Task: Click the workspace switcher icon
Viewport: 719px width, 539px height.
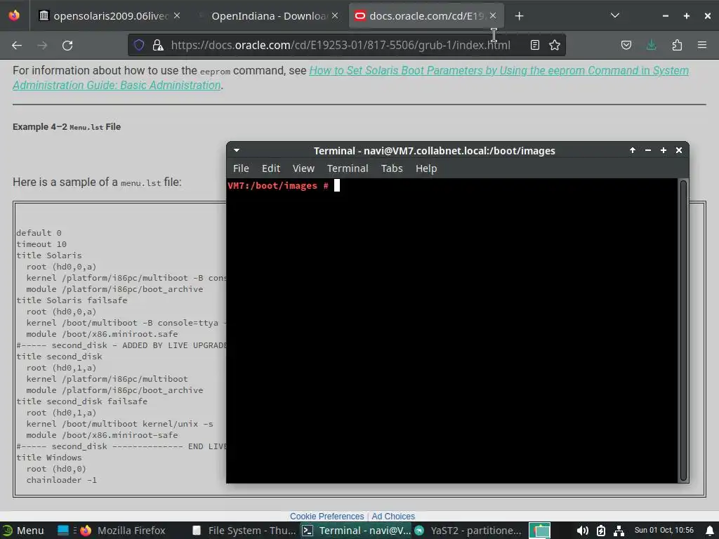Action: click(540, 531)
